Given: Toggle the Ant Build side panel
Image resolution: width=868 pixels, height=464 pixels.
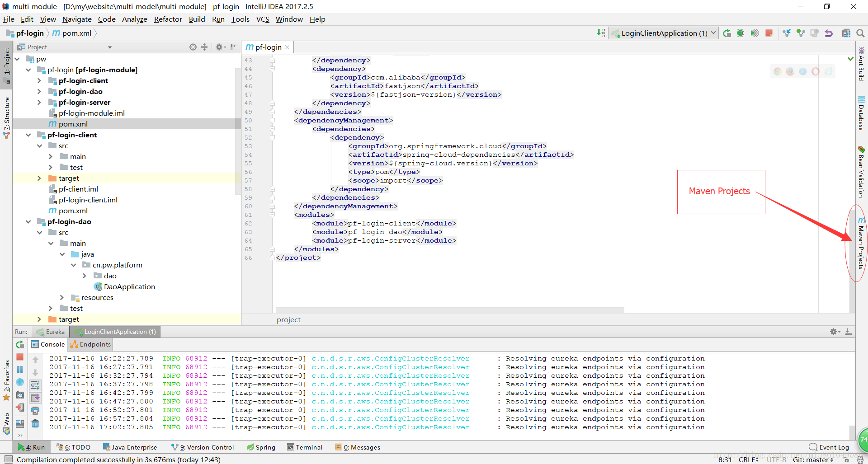Looking at the screenshot, I should (x=861, y=64).
